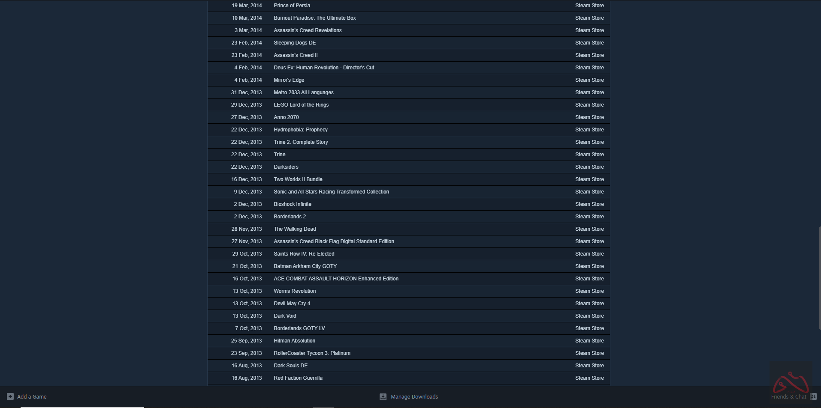Select Batman Arkham City GOTY entry

[x=305, y=266]
